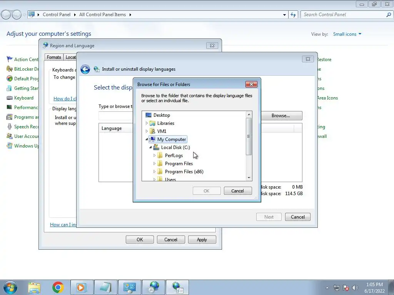This screenshot has height=295, width=394.
Task: Click the Action Center flag icon
Action: (x=10, y=59)
